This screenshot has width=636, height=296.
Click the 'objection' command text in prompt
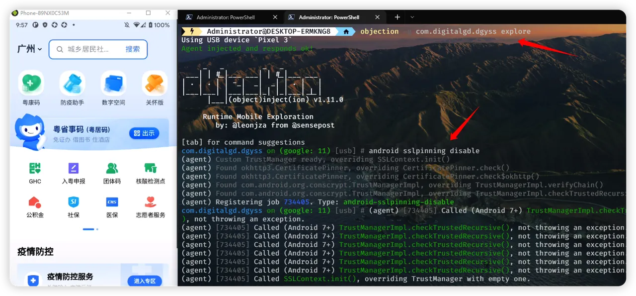(x=380, y=31)
